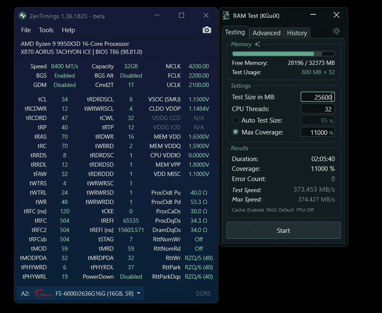Click the Test Speed 373,453 MB/s value

314,190
